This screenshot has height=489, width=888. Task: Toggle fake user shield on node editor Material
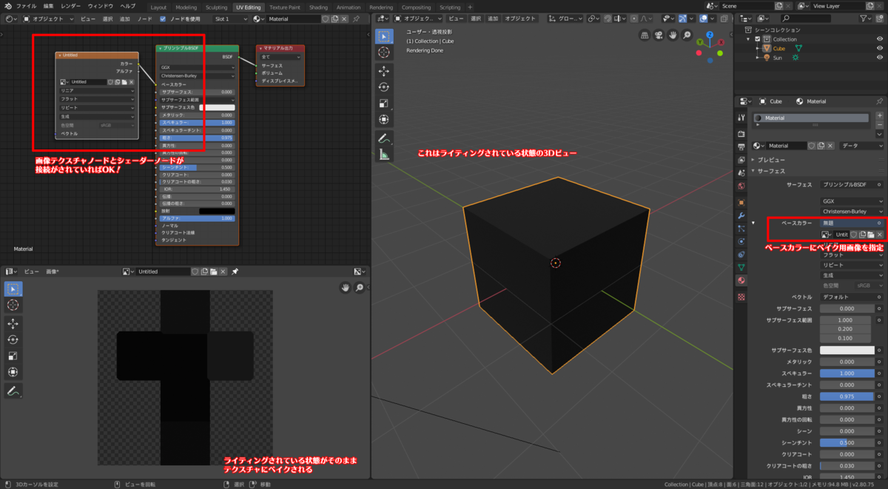click(326, 18)
